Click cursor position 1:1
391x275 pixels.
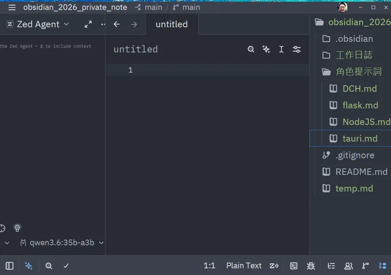tap(210, 266)
